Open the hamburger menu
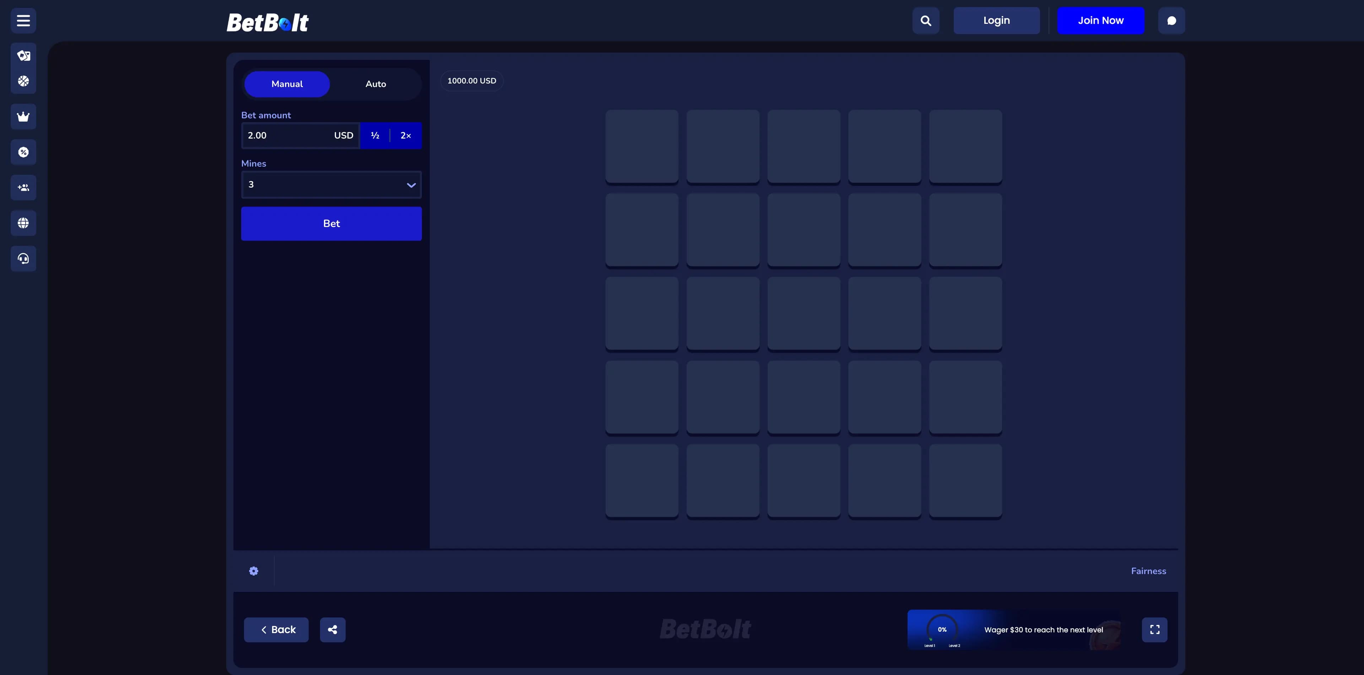Screen dimensions: 1364x675 23,21
